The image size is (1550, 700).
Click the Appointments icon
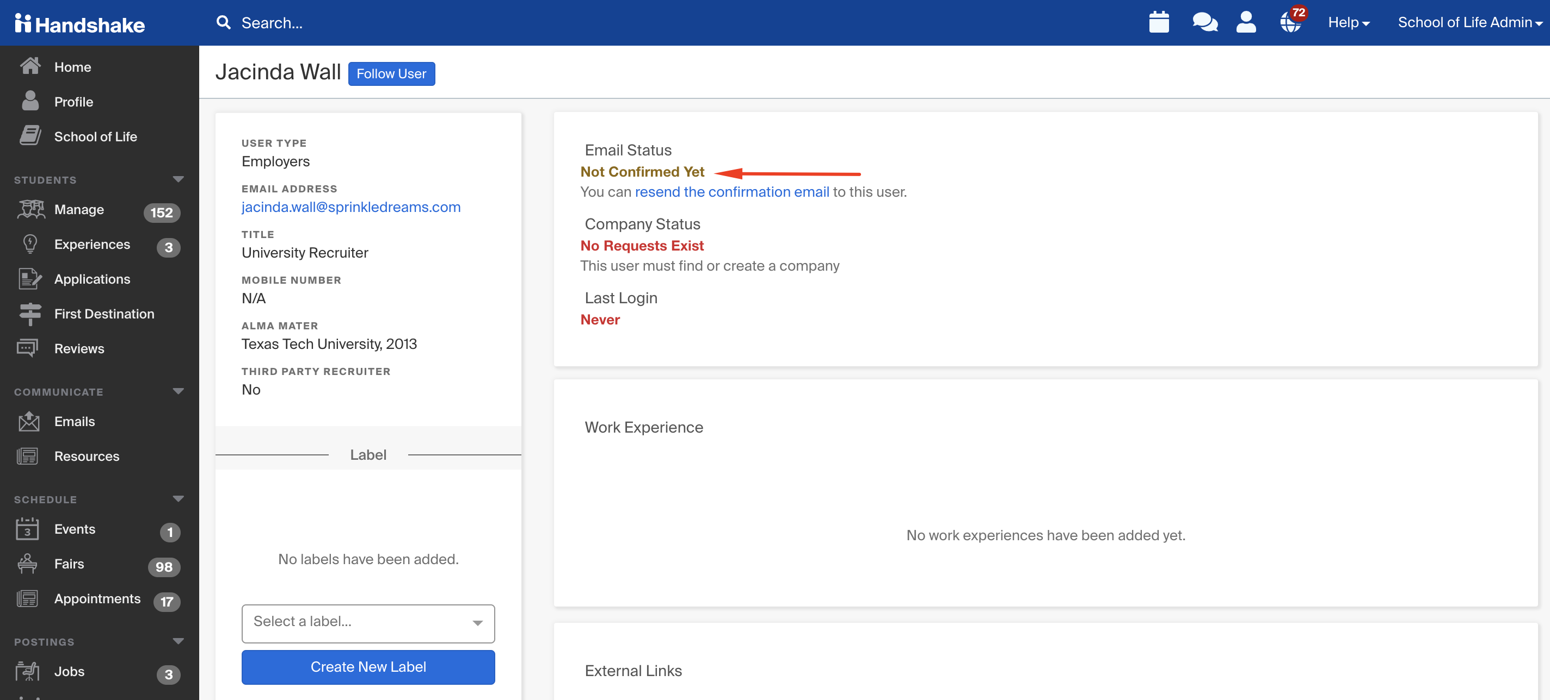[x=27, y=598]
